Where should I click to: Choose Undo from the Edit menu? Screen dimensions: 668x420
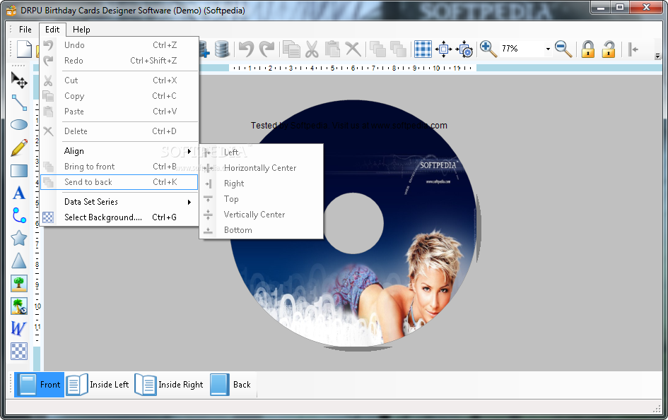(x=119, y=44)
